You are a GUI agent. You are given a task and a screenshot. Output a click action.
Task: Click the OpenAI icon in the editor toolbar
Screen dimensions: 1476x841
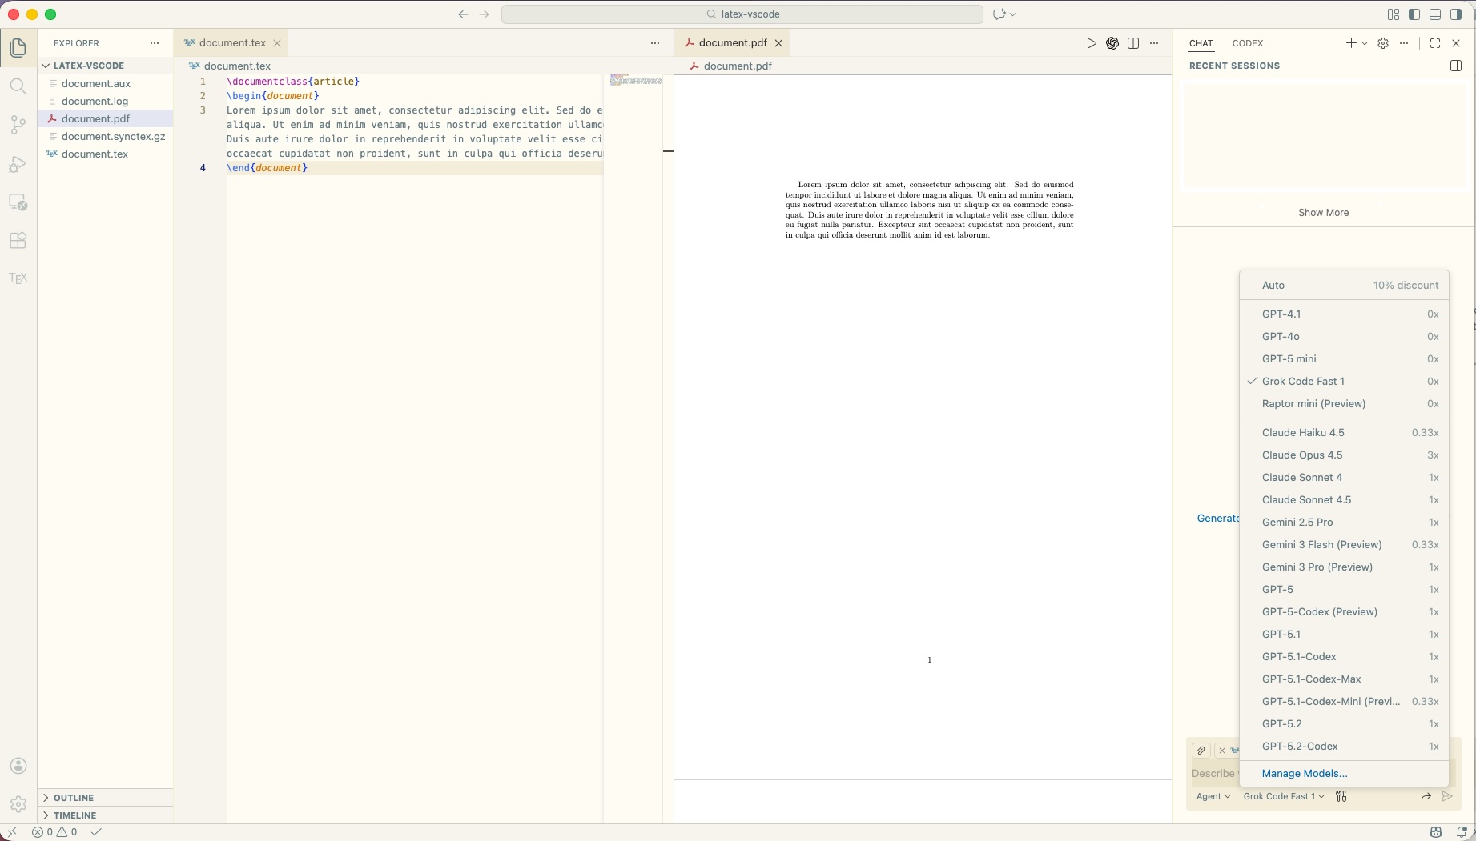tap(1112, 43)
